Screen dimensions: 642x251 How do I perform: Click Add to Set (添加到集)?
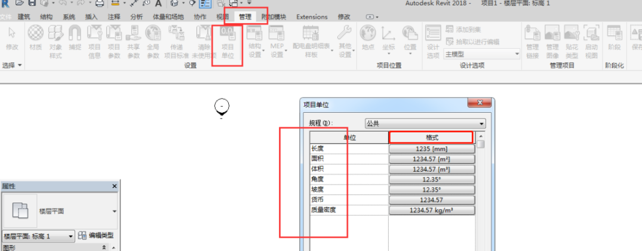463,29
